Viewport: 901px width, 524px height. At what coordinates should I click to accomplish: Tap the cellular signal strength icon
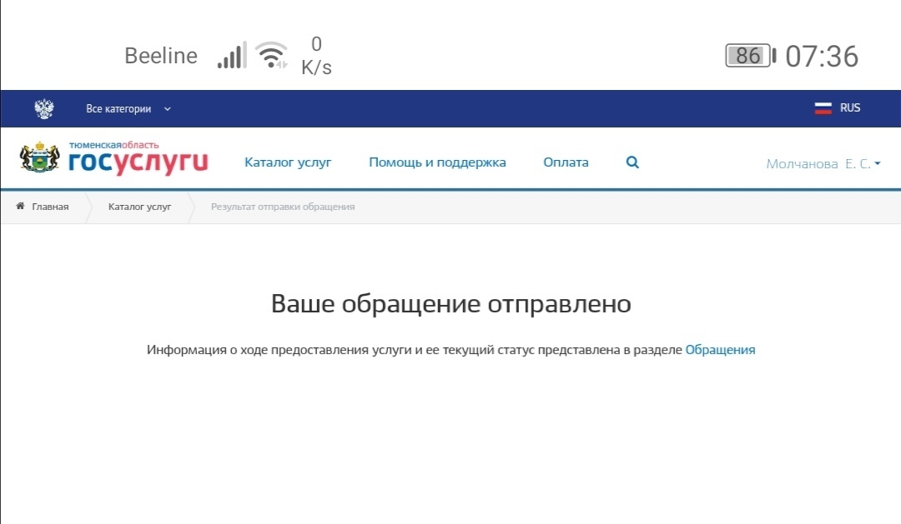tap(231, 56)
